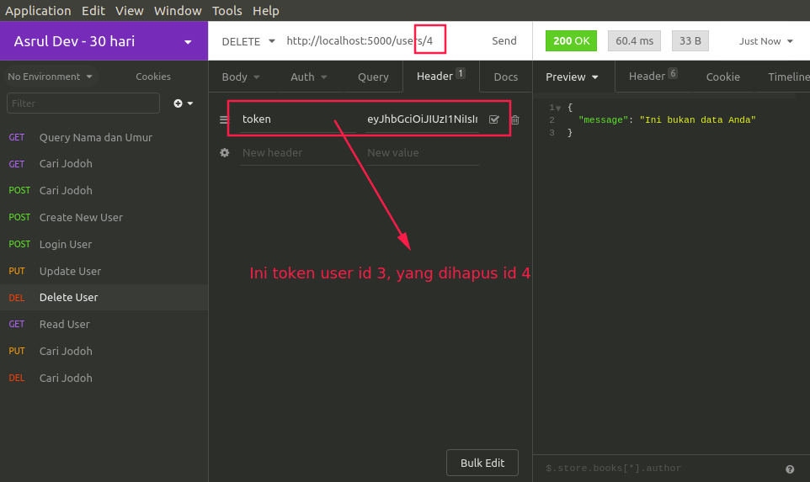Switch to the Timeline tab
The image size is (810, 482).
[x=788, y=77]
